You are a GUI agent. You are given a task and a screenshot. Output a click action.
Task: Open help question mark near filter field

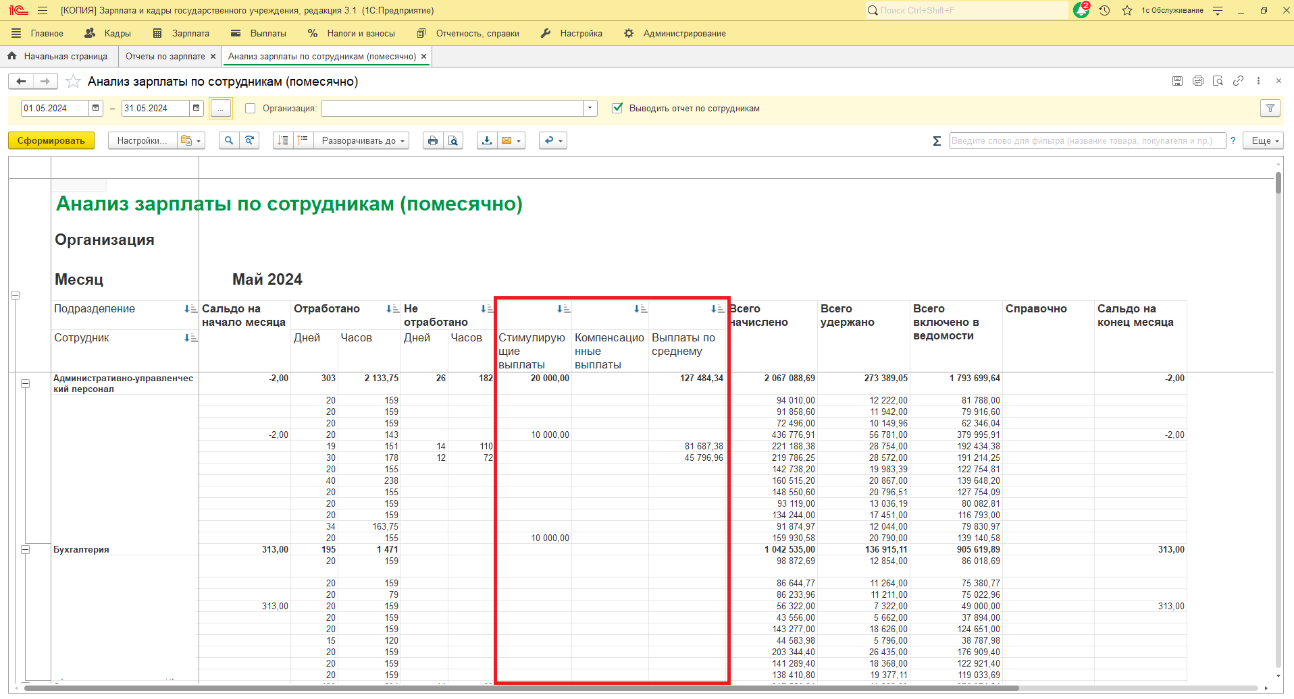pos(1233,140)
